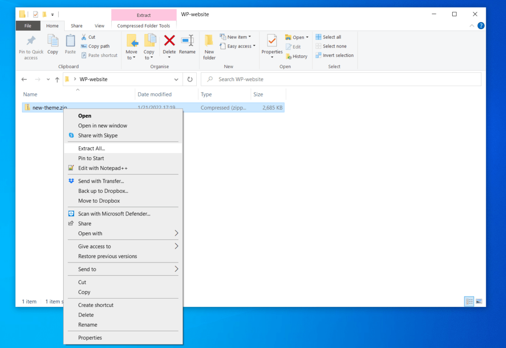
Task: Click the refresh icon next to the address bar
Action: 190,79
